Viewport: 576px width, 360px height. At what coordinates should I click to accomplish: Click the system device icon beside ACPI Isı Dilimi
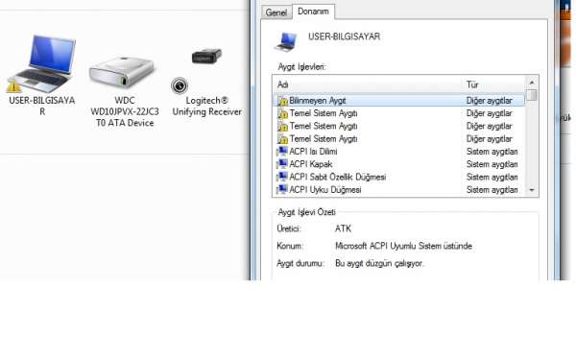click(282, 152)
